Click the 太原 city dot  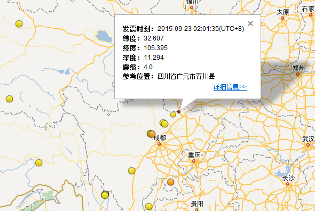pyautogui.click(x=282, y=18)
